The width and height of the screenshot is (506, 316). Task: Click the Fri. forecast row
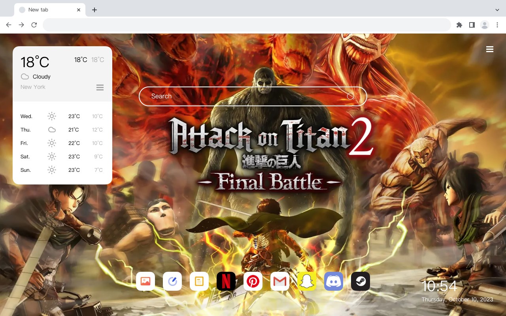62,143
